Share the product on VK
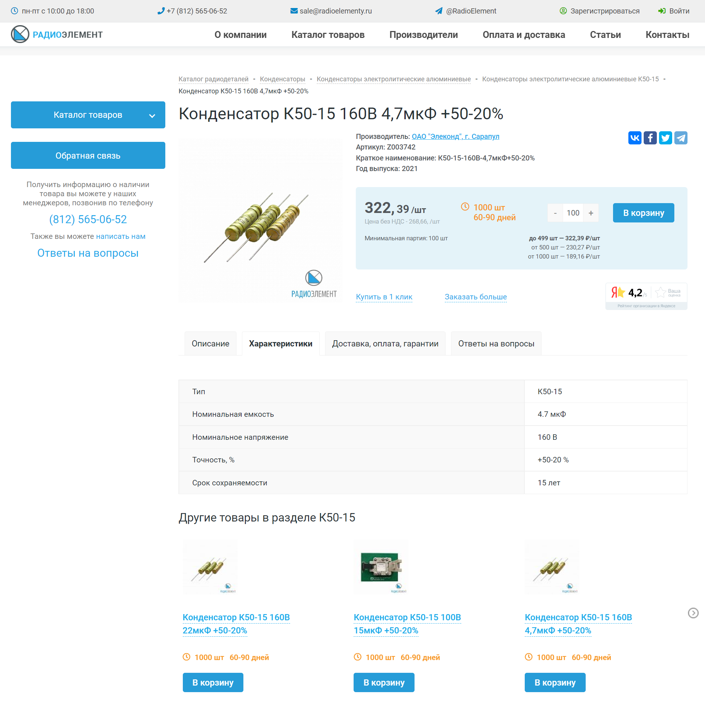 pos(635,138)
